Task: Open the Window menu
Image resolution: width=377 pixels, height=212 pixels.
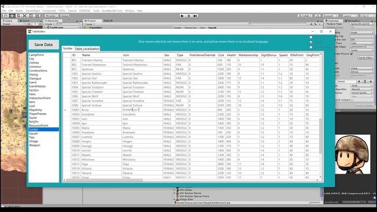Action: click(130, 11)
